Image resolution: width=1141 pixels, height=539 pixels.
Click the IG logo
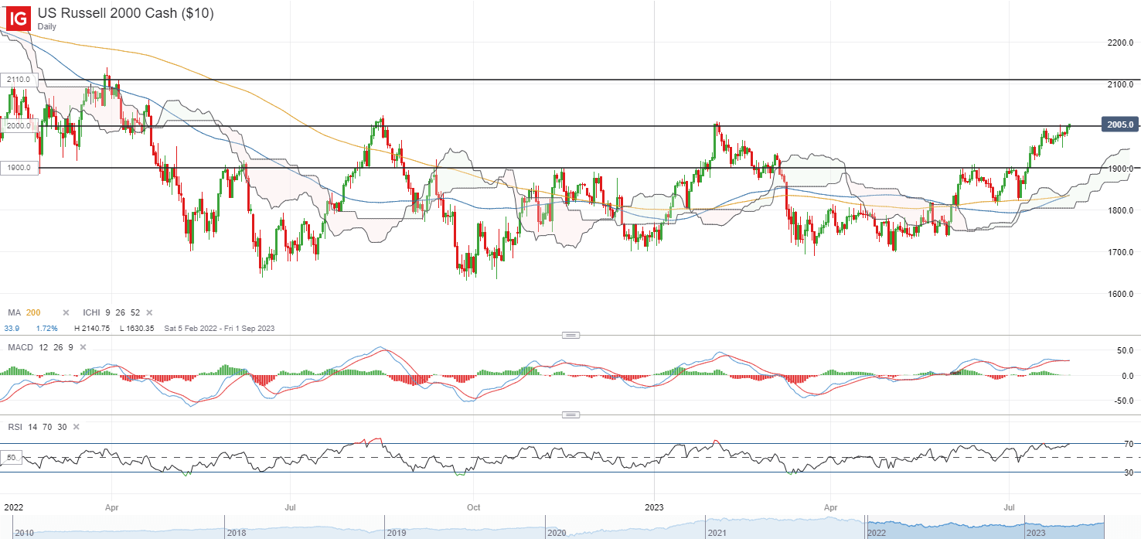click(x=16, y=16)
